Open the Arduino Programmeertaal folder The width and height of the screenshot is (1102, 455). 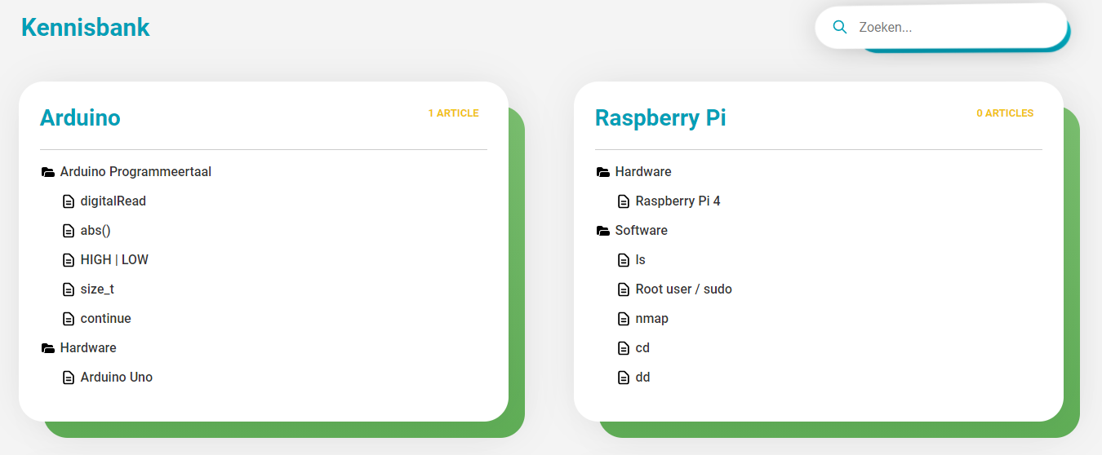pyautogui.click(x=136, y=172)
